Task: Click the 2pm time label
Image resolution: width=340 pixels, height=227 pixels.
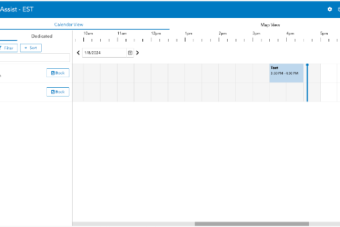Action: [x=222, y=33]
